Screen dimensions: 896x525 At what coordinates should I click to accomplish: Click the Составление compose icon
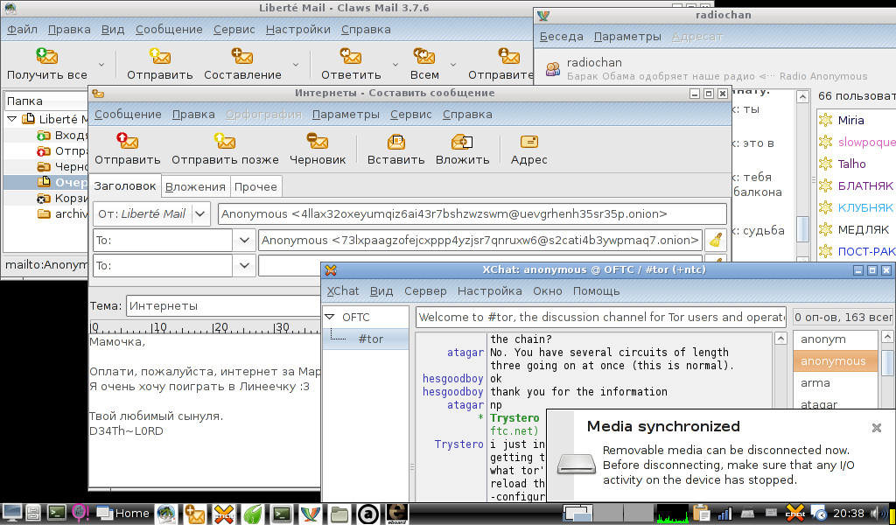pos(242,56)
